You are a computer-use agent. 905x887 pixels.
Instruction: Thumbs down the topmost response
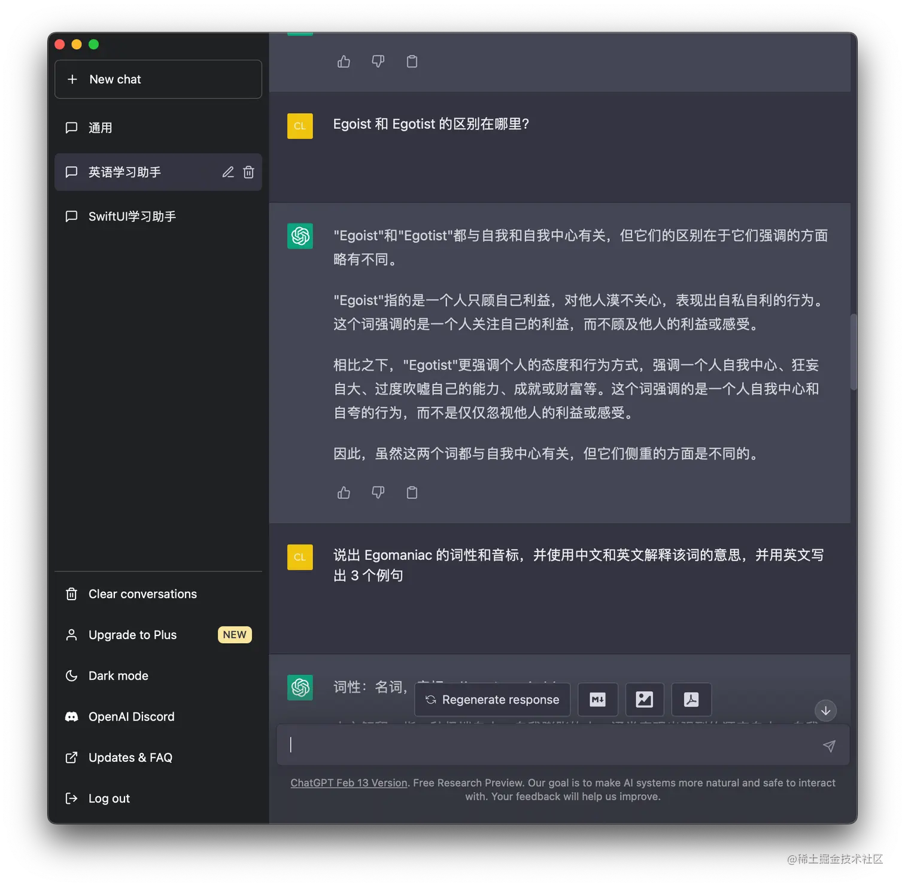pos(378,61)
